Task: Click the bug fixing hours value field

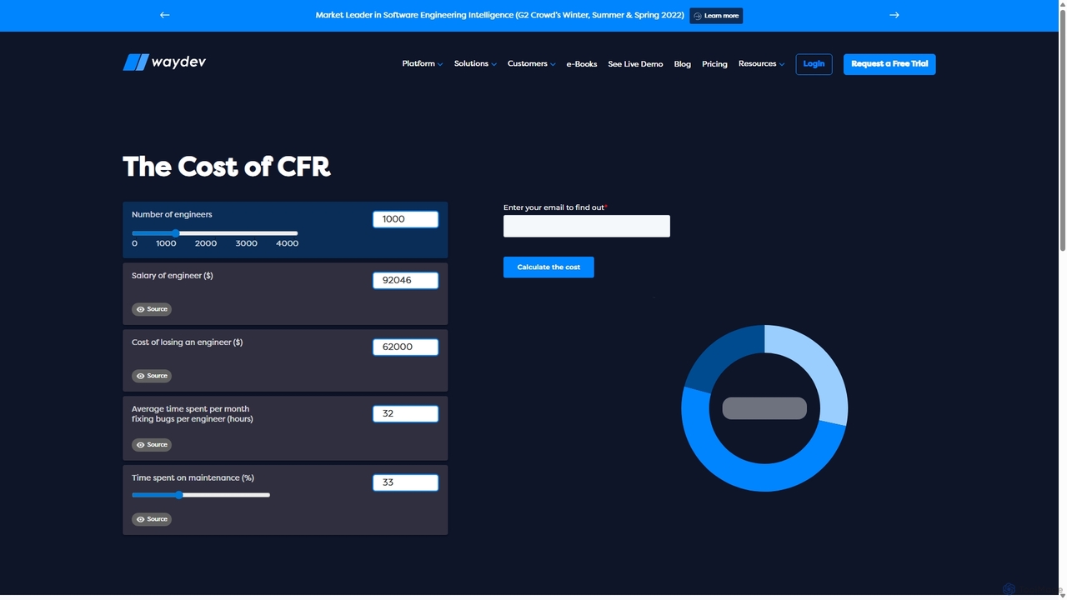Action: [405, 413]
